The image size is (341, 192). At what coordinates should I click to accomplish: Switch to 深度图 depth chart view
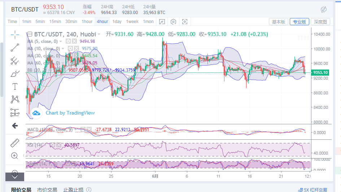click(x=320, y=22)
